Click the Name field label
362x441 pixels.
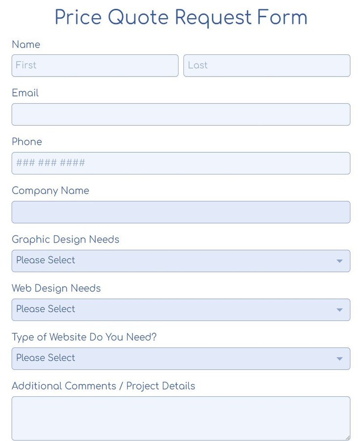tap(26, 45)
